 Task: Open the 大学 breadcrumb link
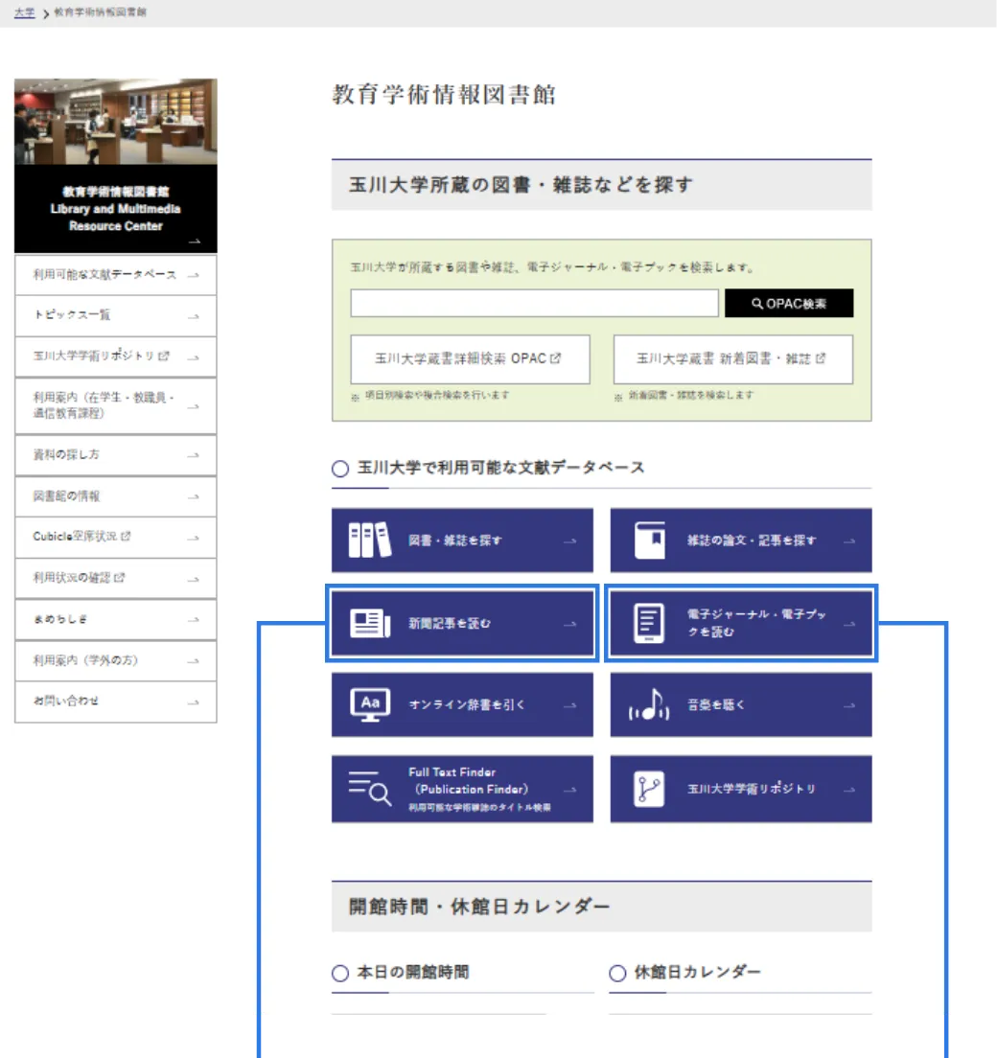click(23, 12)
